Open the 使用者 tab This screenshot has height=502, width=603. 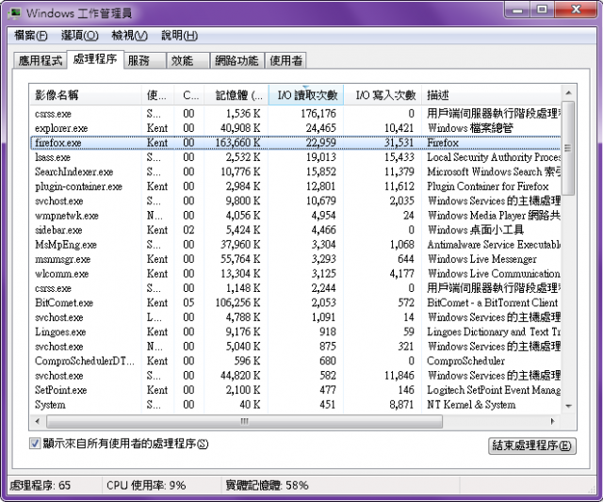point(285,60)
